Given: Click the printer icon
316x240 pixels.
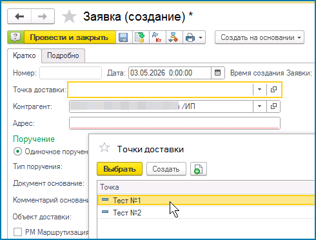Looking at the screenshot, I should coord(190,37).
